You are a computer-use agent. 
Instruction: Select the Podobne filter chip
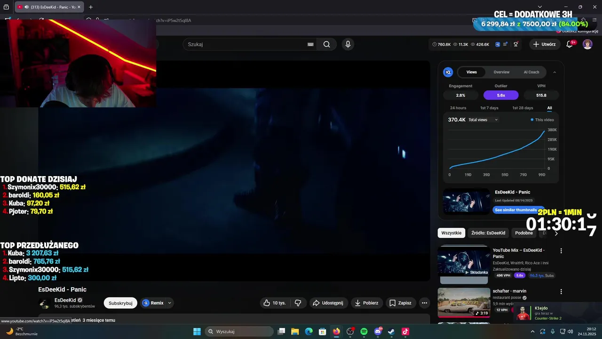(x=524, y=233)
